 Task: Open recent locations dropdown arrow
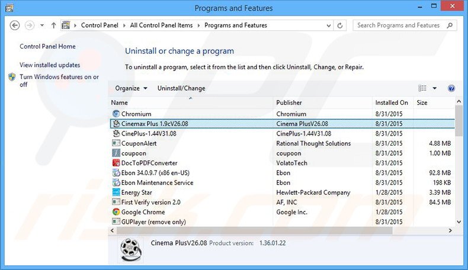pos(42,25)
